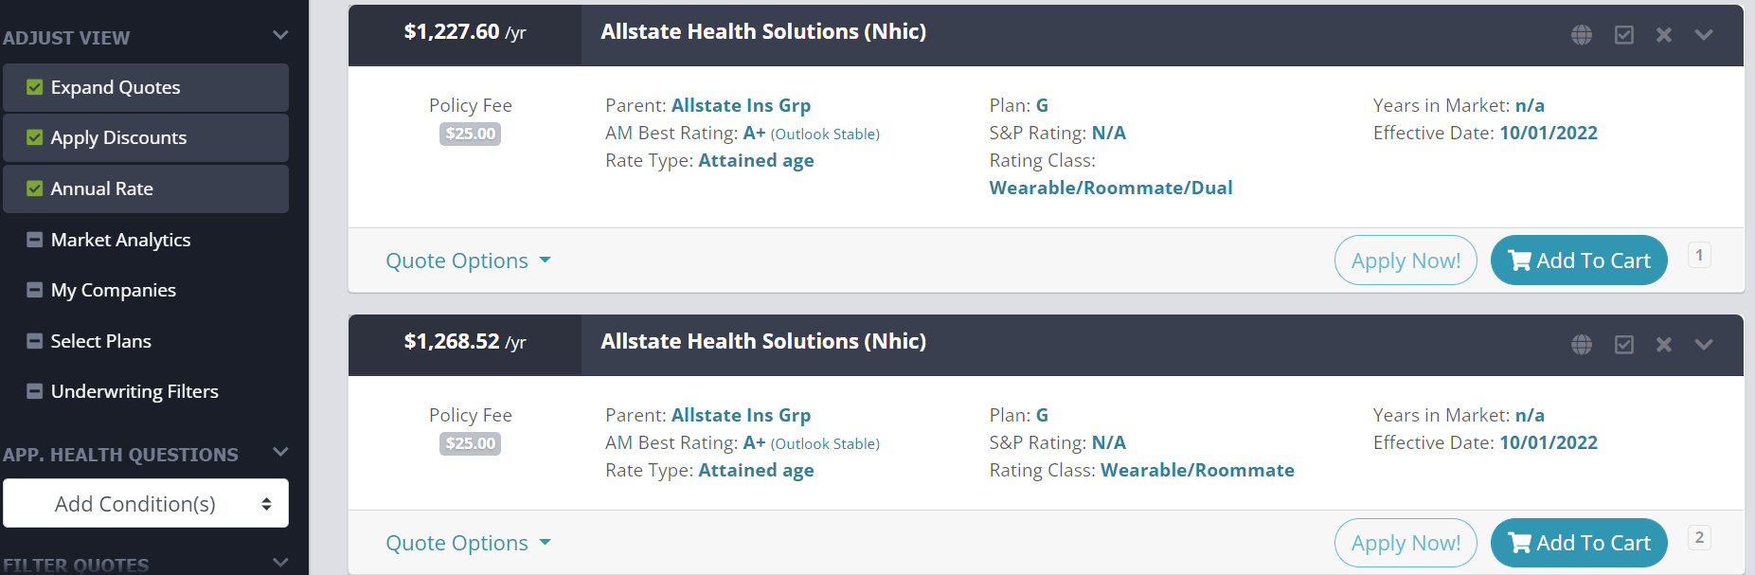
Task: Open the Add Condition(s) selector
Action: [x=146, y=503]
